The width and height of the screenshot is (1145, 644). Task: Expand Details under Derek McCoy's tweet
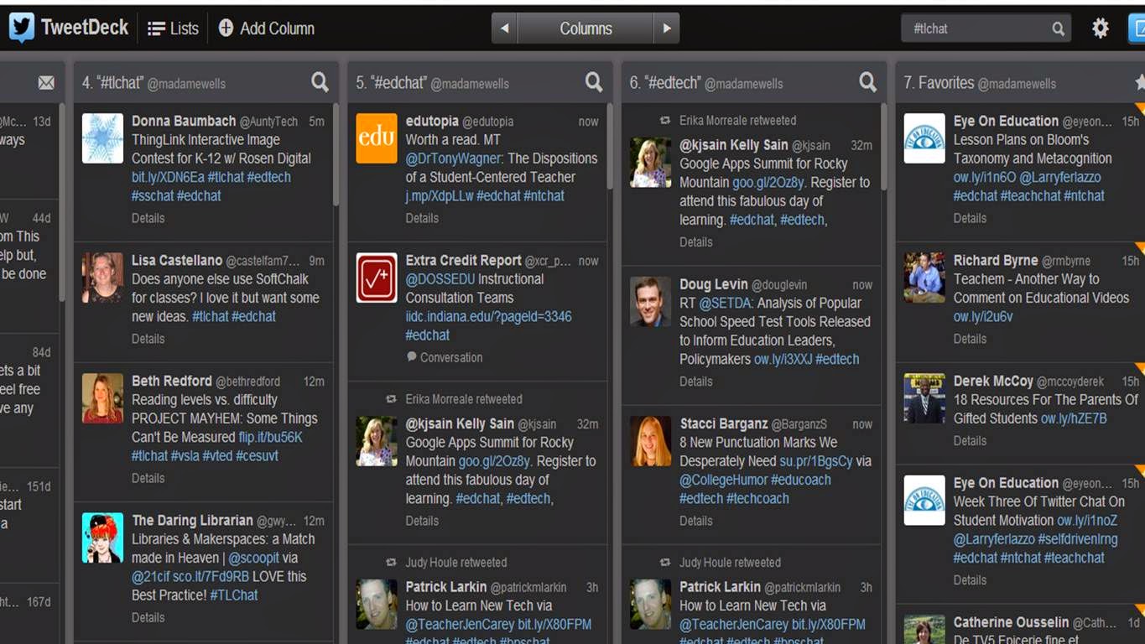pos(970,441)
